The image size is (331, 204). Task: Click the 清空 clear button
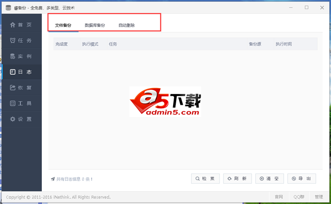click(x=269, y=179)
